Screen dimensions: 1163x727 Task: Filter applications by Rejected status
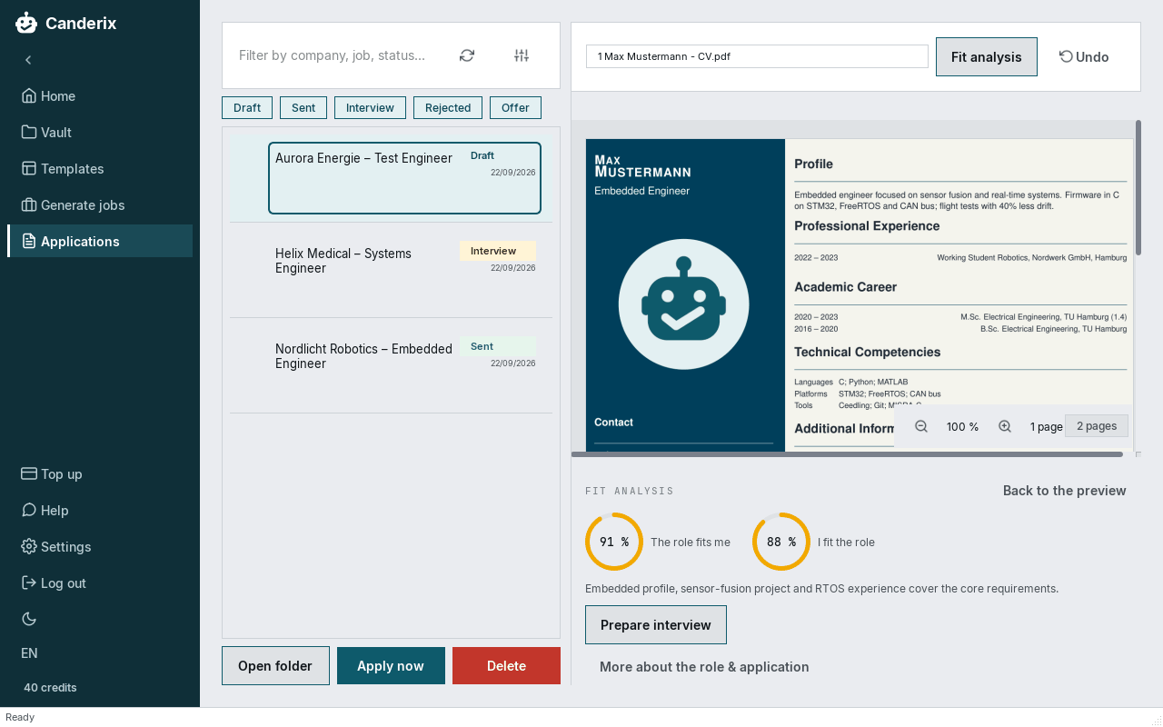pos(448,107)
